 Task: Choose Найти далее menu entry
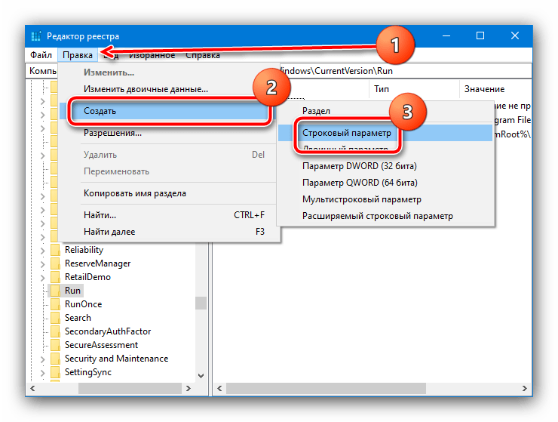pos(169,232)
